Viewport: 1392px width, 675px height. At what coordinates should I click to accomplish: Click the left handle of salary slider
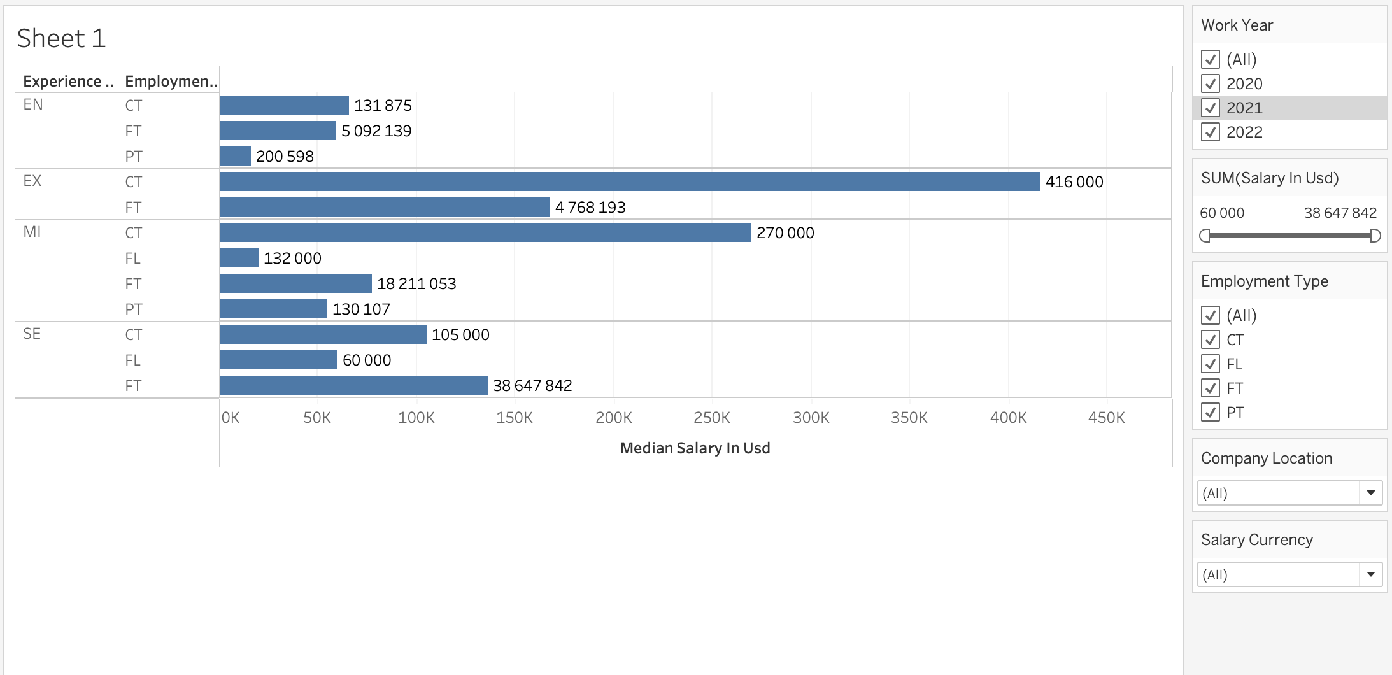[1205, 236]
